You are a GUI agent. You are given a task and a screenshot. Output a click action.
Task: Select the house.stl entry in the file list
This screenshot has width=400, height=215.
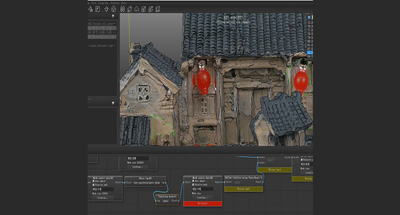click(x=102, y=24)
